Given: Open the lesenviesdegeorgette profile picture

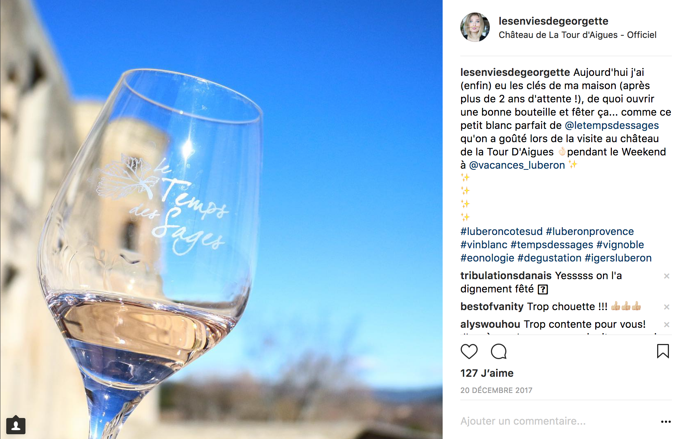Looking at the screenshot, I should point(475,27).
